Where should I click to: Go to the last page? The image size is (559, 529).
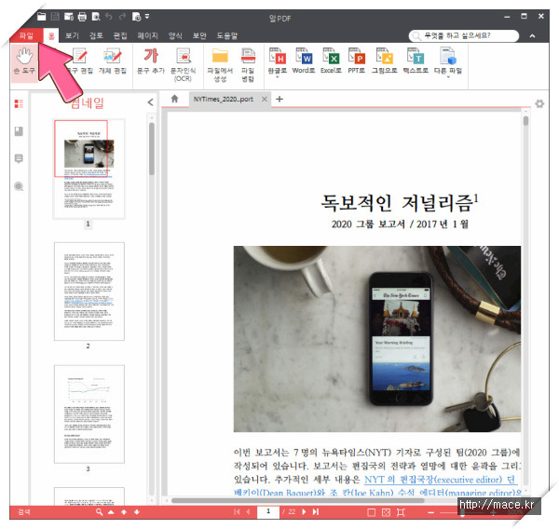316,512
